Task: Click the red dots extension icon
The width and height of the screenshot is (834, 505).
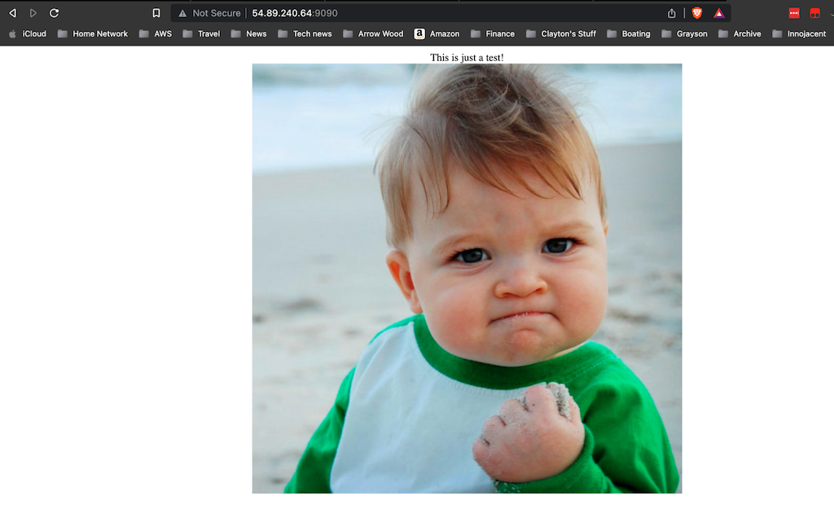Action: click(794, 13)
